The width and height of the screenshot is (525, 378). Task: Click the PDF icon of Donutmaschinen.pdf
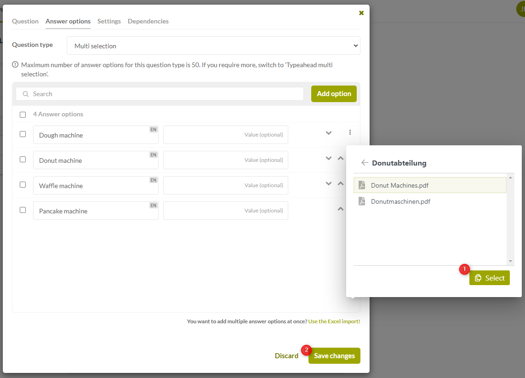click(362, 201)
